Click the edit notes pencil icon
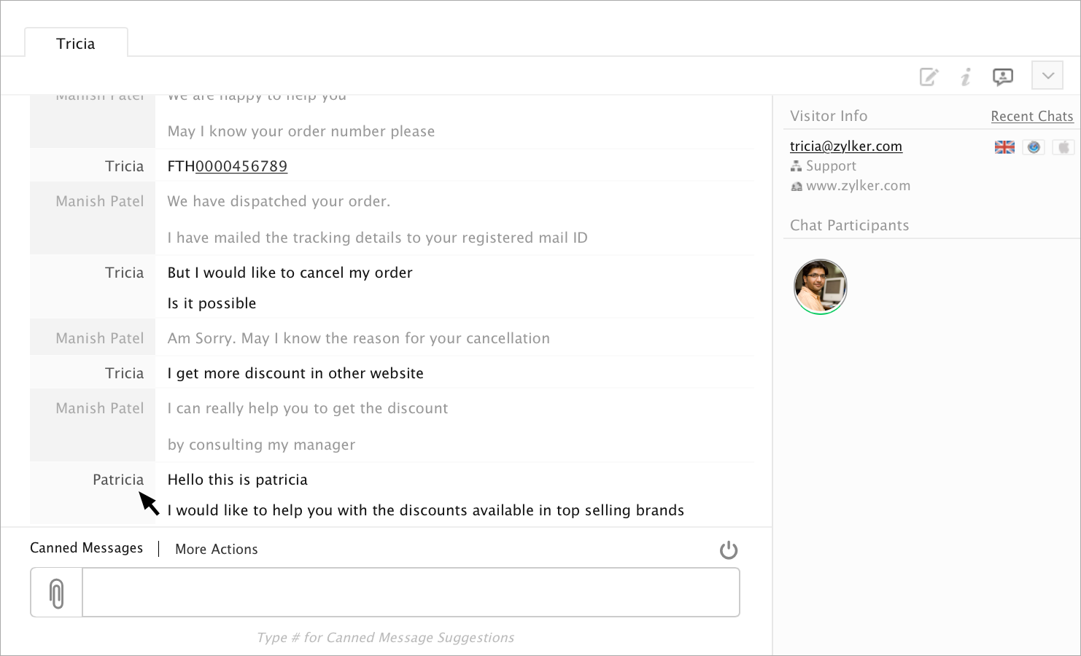 (929, 77)
